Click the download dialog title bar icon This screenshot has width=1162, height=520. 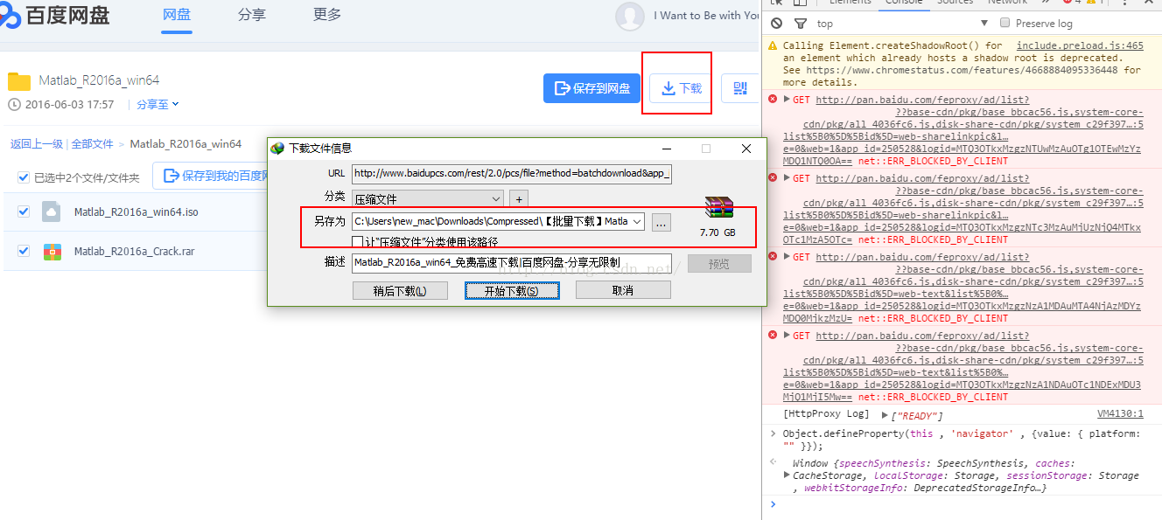(277, 149)
